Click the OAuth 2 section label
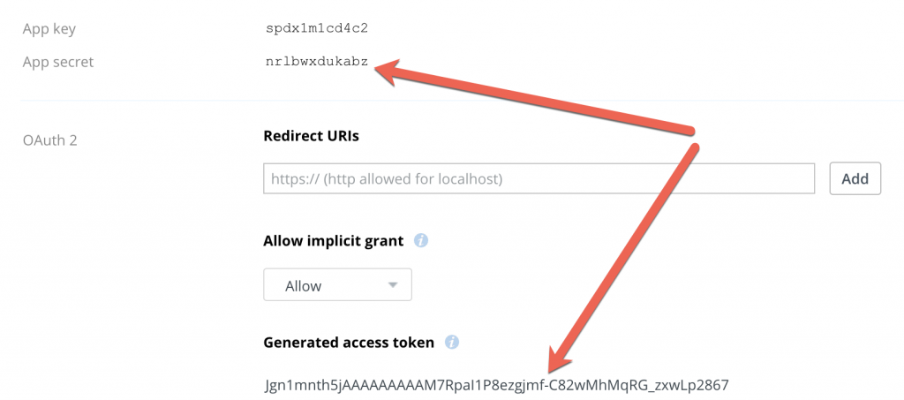This screenshot has height=400, width=904. 49,140
